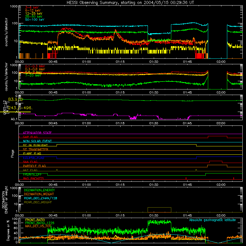
Task: Click the PARTICLE_FLAG label
Action: [x=34, y=166]
